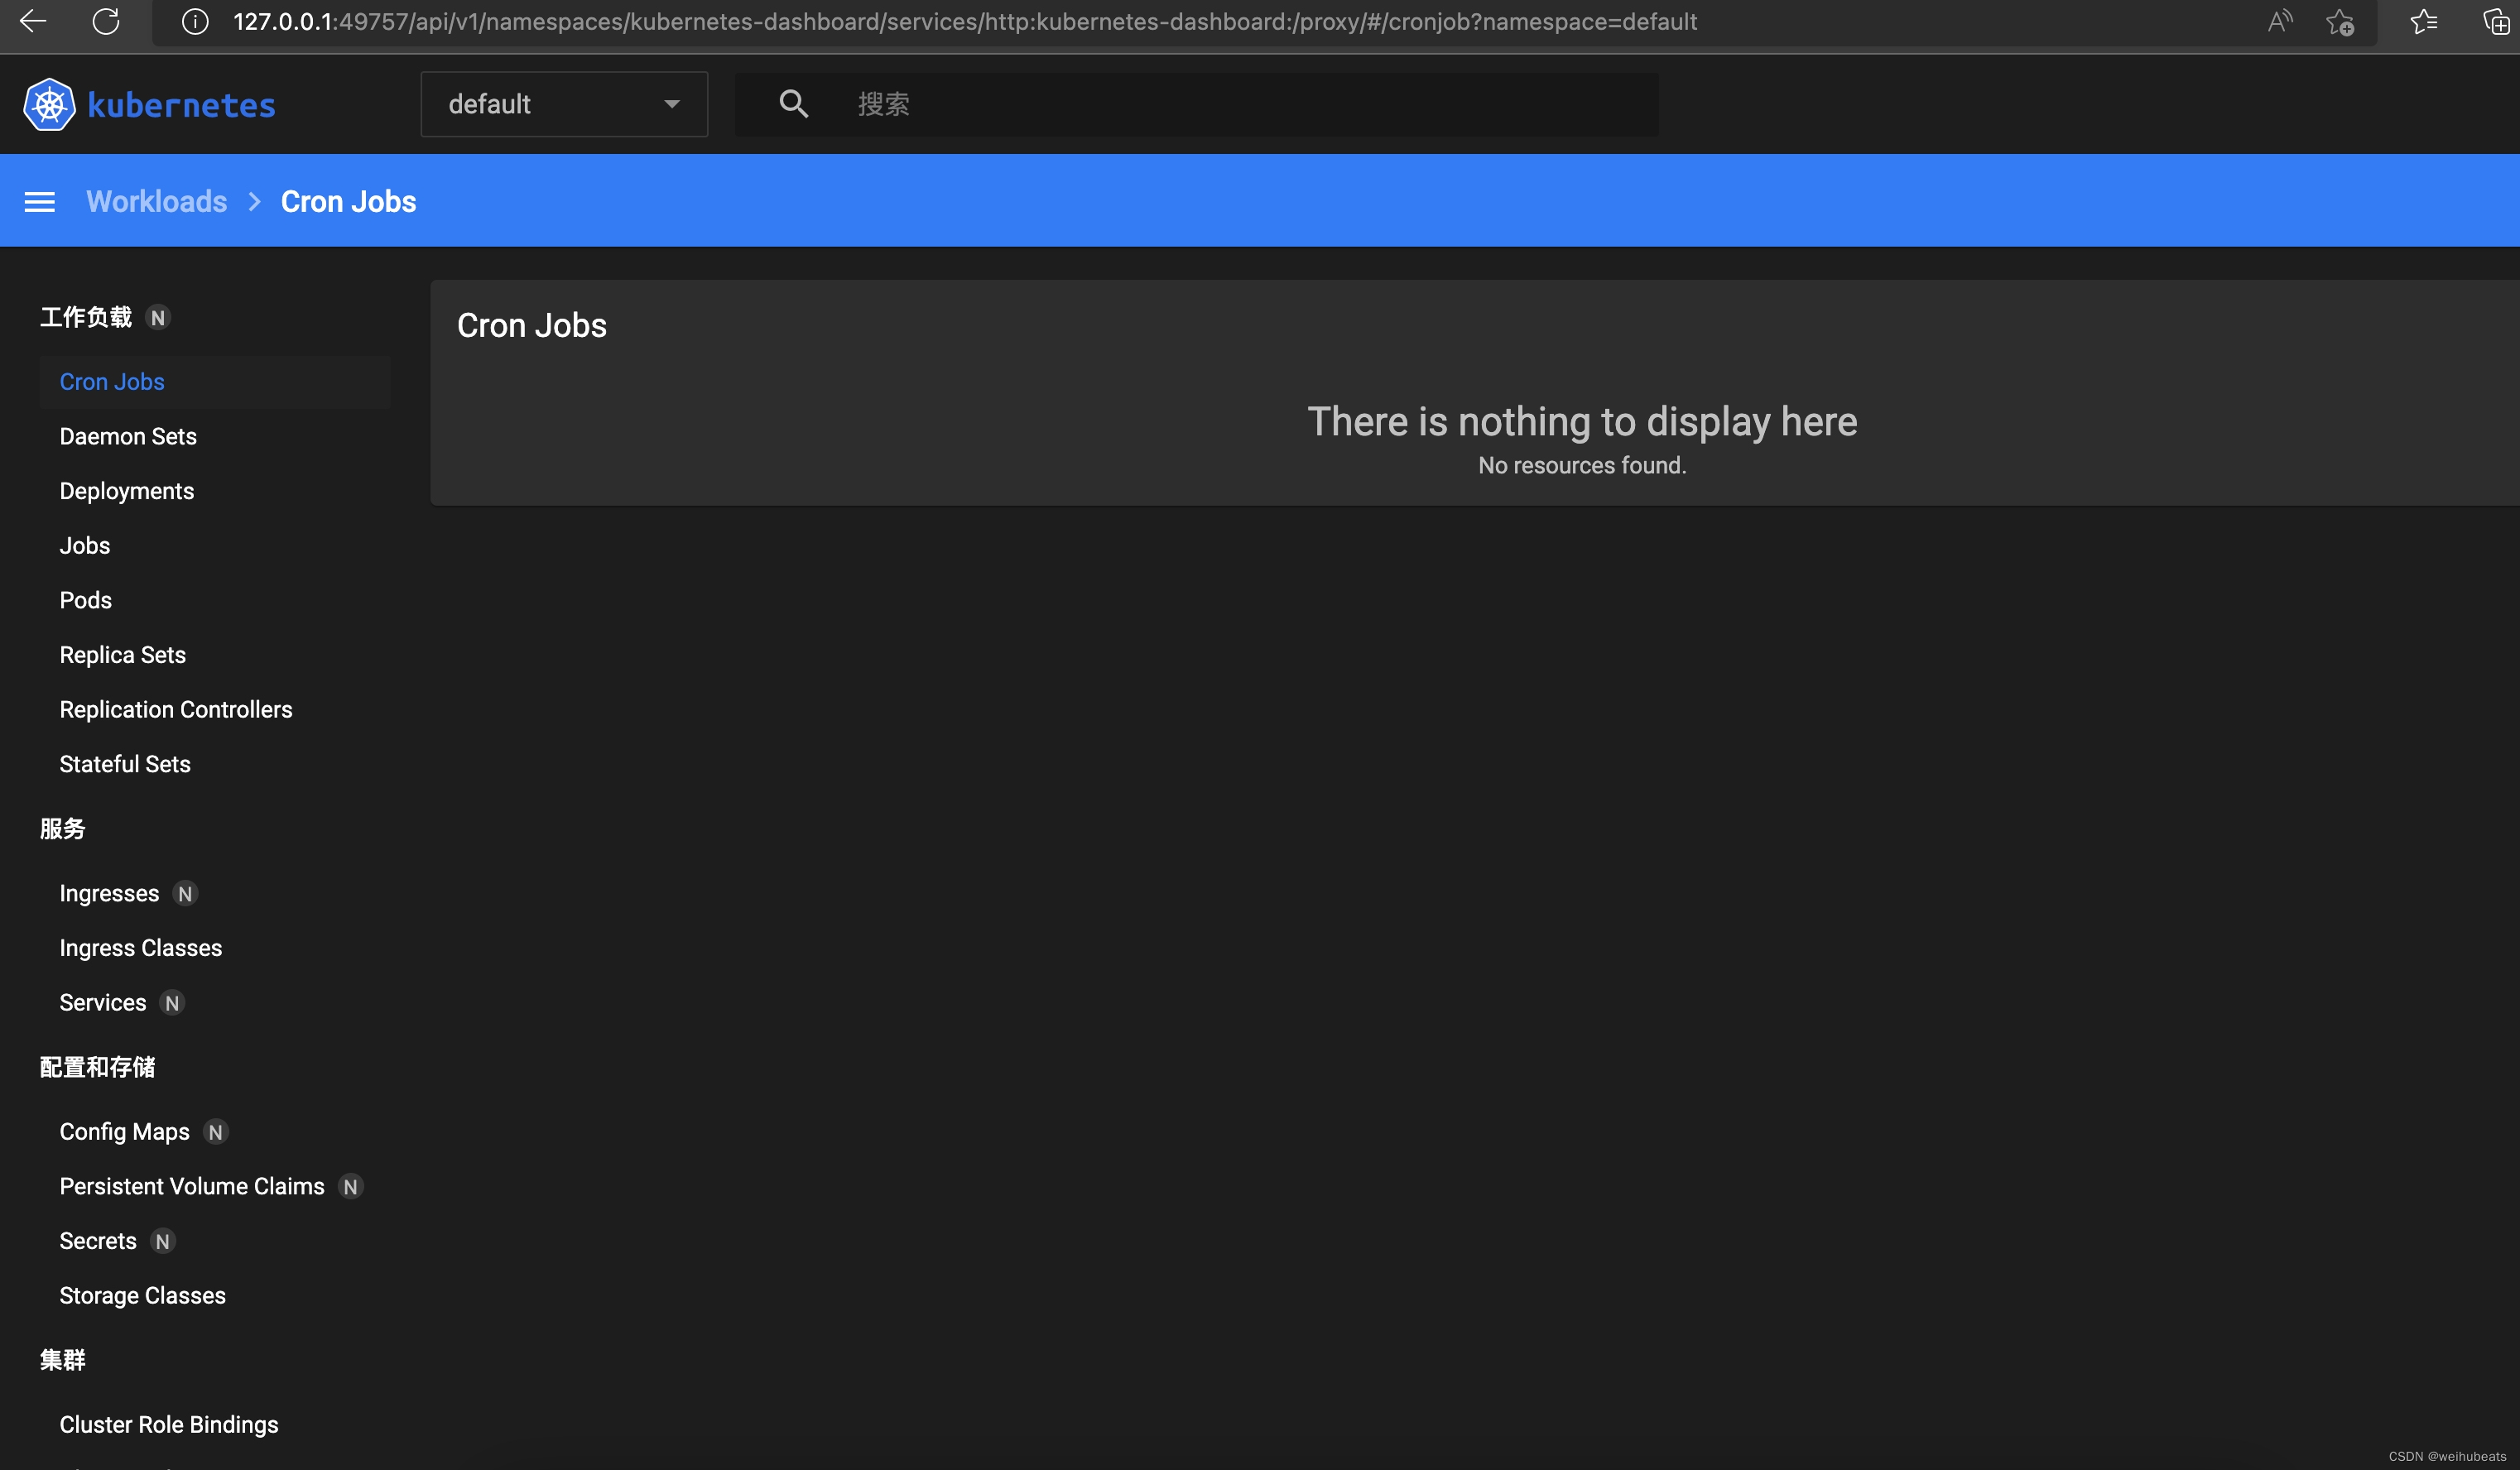Image resolution: width=2520 pixels, height=1470 pixels.
Task: Open Ingress Classes in sidebar
Action: click(141, 948)
